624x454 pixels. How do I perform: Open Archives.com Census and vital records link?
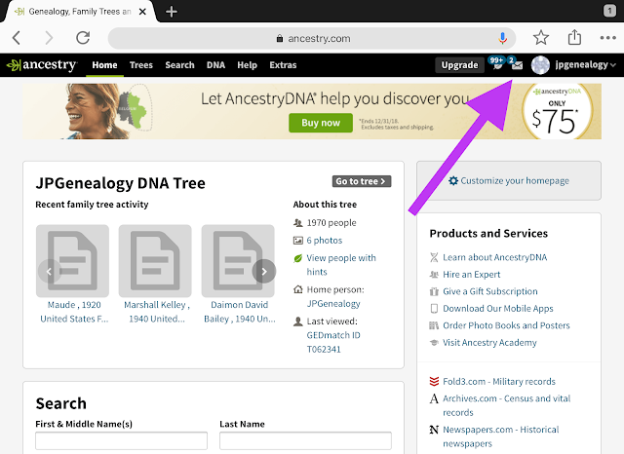pyautogui.click(x=507, y=405)
